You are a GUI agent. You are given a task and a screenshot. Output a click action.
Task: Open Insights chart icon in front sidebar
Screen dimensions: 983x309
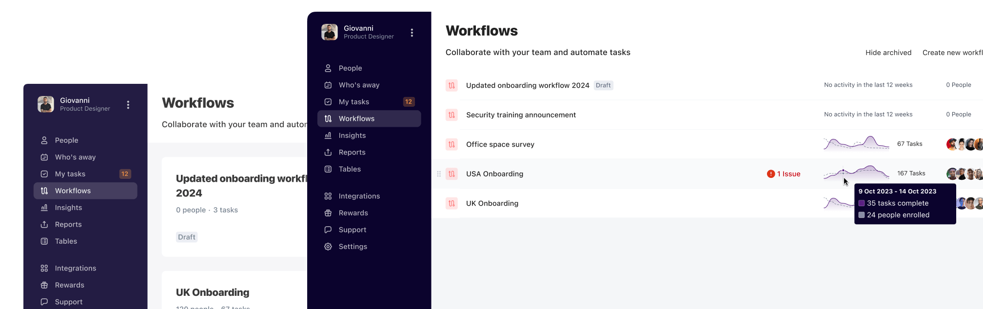tap(328, 135)
